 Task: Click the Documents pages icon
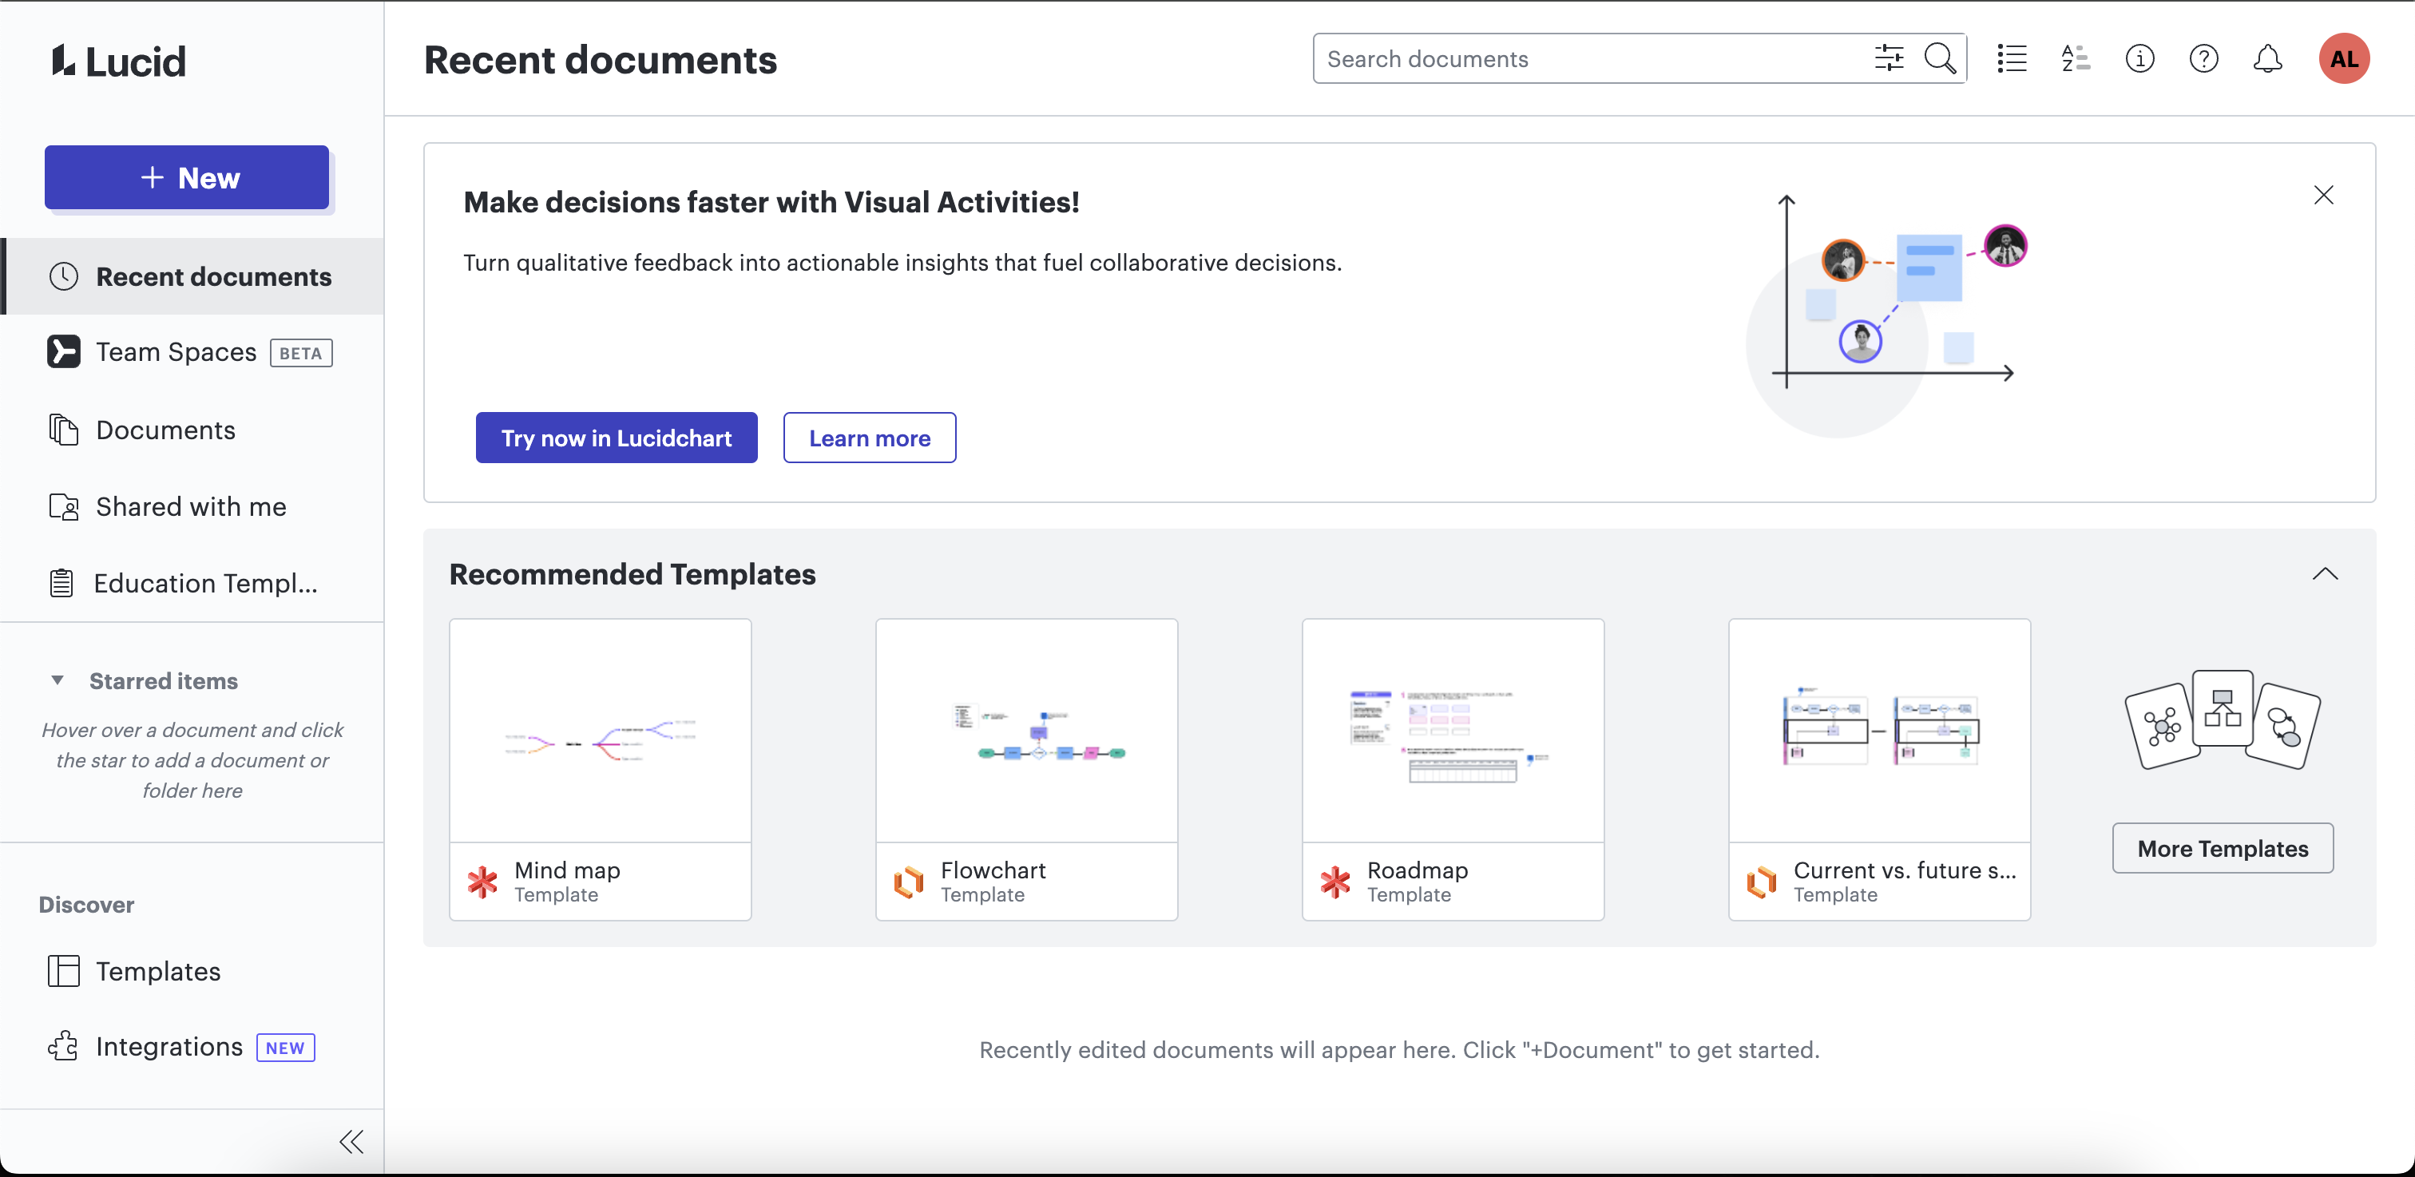63,429
